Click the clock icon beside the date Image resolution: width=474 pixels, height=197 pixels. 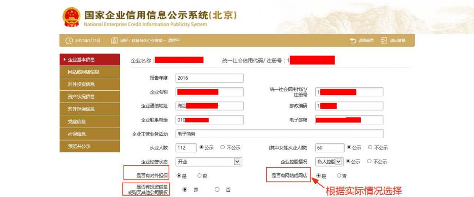69,41
